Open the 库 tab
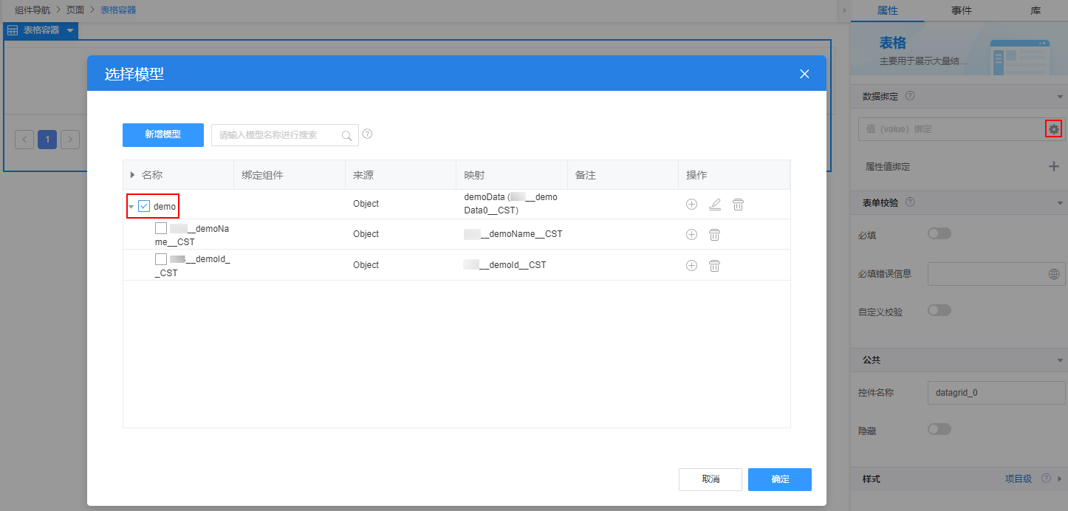1068x511 pixels. (1036, 10)
